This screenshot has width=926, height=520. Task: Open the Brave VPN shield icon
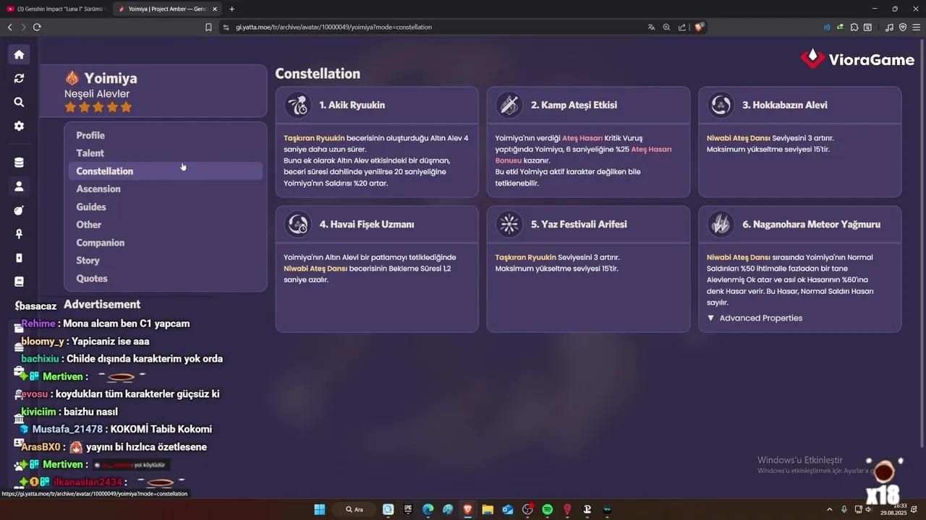click(902, 27)
